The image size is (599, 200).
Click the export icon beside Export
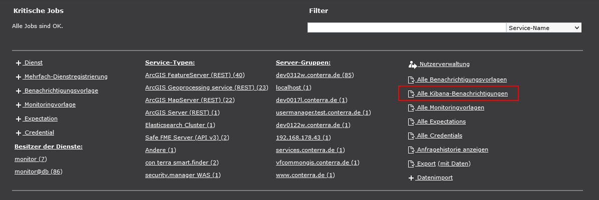click(x=411, y=164)
